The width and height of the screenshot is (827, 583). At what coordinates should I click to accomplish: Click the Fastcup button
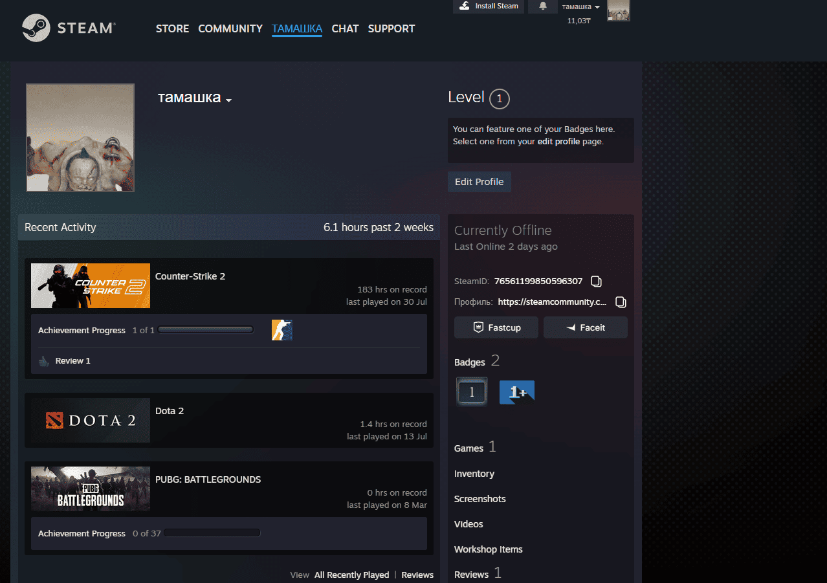(x=496, y=327)
